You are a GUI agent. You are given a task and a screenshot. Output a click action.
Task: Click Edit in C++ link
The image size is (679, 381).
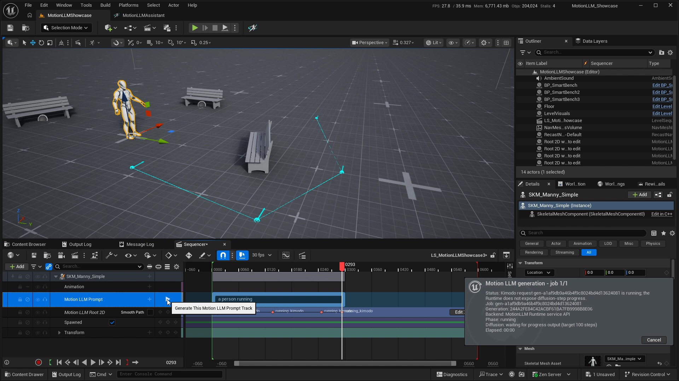(x=662, y=214)
